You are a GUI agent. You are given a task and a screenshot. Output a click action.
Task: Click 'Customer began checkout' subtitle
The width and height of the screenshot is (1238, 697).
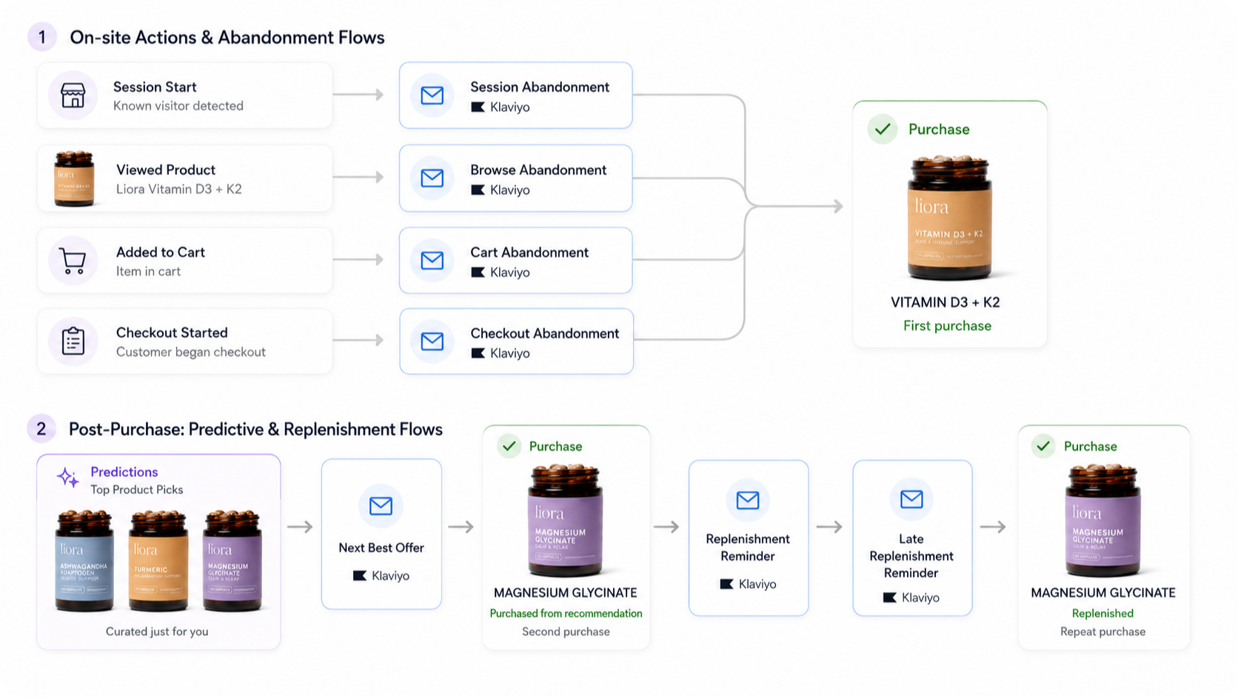(191, 352)
